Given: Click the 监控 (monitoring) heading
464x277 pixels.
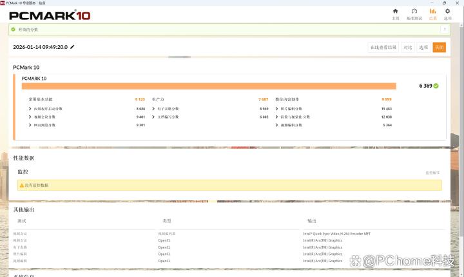Looking at the screenshot, I should (23, 171).
